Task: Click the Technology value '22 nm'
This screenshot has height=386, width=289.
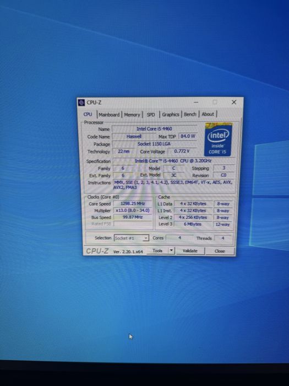Action: (124, 152)
